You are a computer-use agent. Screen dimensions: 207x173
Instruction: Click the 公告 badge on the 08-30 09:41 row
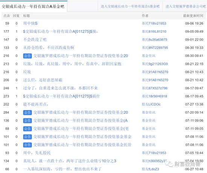click(27, 56)
